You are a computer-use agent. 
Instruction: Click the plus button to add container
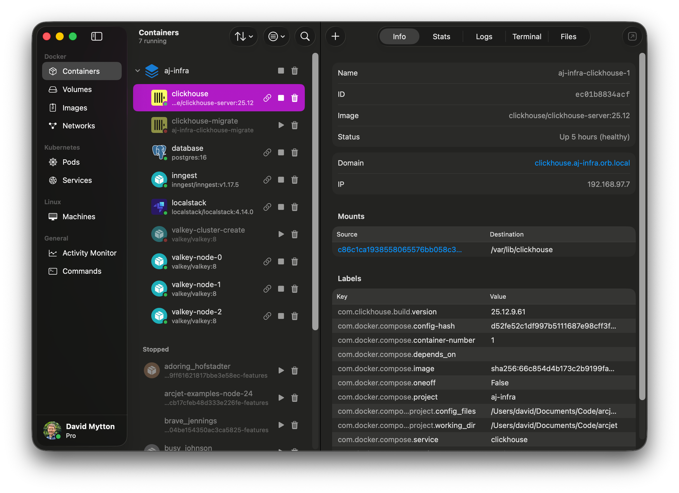pos(335,36)
